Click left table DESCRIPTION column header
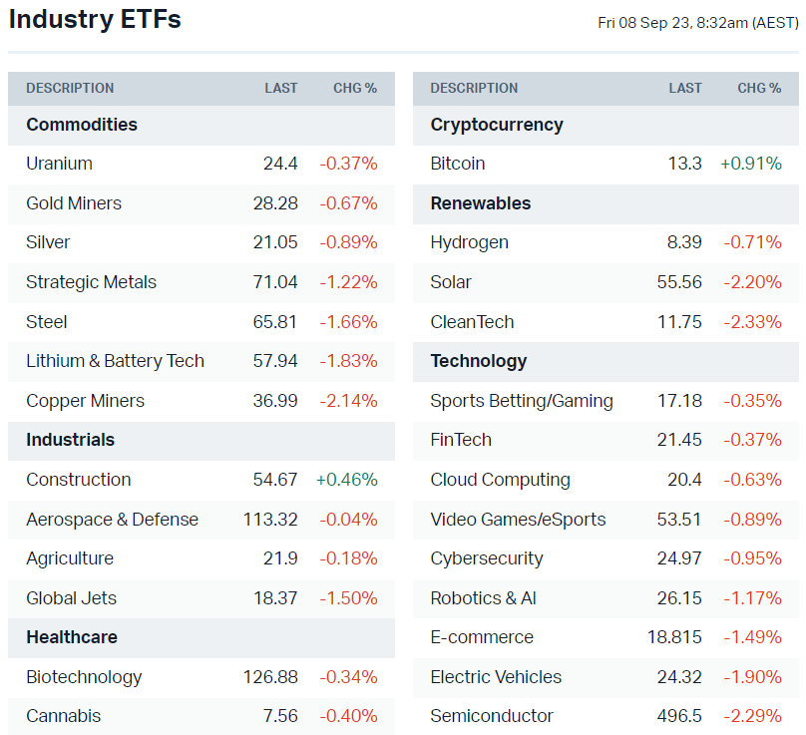The height and width of the screenshot is (735, 806). pos(70,88)
